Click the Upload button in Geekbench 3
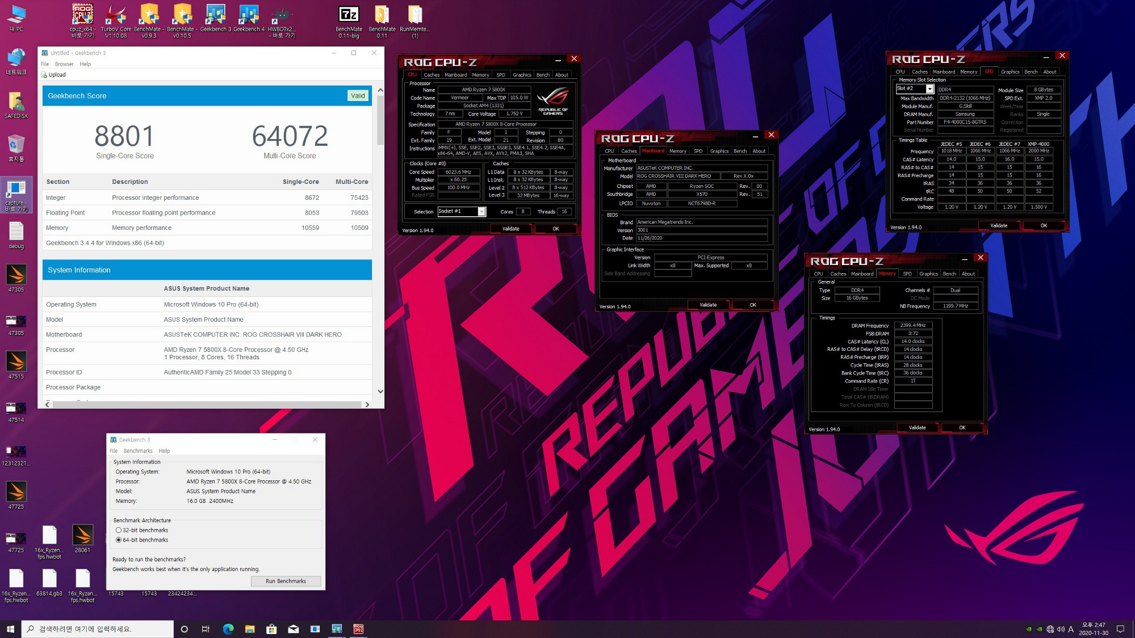 [x=56, y=74]
